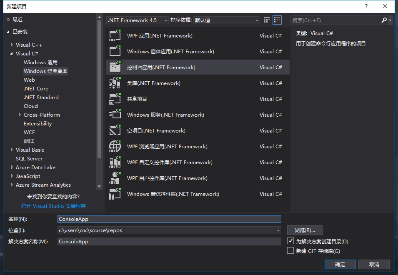Select WPF 应用(.NET Framework) template text
Viewport: 398px width, 275px height.
tap(160, 36)
